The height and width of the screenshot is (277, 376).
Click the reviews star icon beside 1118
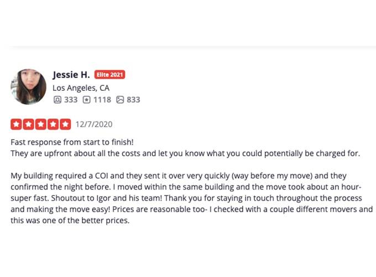click(86, 100)
